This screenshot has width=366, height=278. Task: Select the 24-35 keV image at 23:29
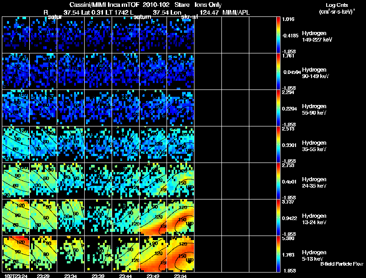(43, 181)
